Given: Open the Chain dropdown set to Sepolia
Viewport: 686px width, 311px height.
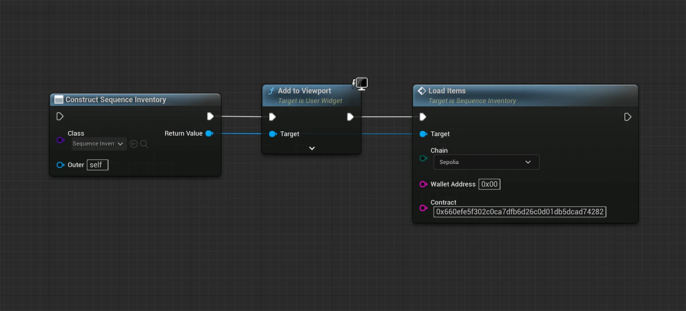Looking at the screenshot, I should click(486, 162).
